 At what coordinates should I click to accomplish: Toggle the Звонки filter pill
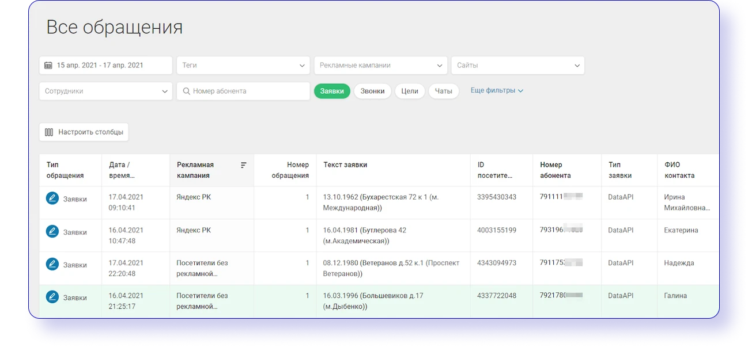pyautogui.click(x=372, y=91)
